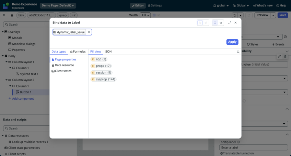
Task: Expand the props (17) pill
Action: pos(101,66)
